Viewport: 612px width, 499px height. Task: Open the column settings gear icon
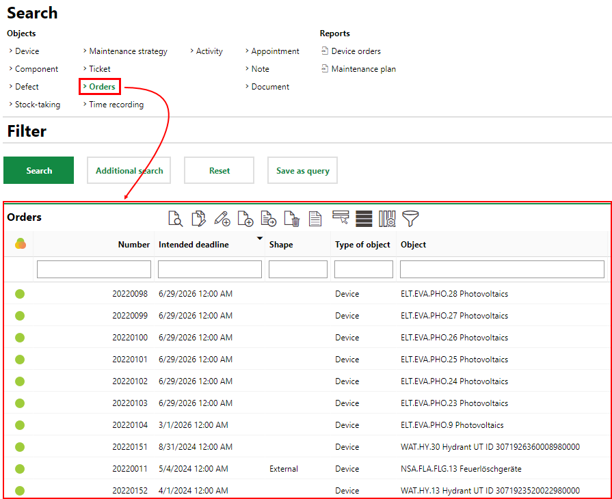[x=387, y=219]
